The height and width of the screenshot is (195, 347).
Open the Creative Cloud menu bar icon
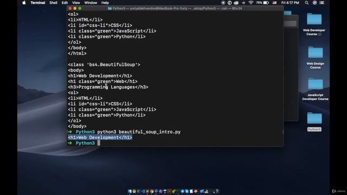tap(236, 3)
